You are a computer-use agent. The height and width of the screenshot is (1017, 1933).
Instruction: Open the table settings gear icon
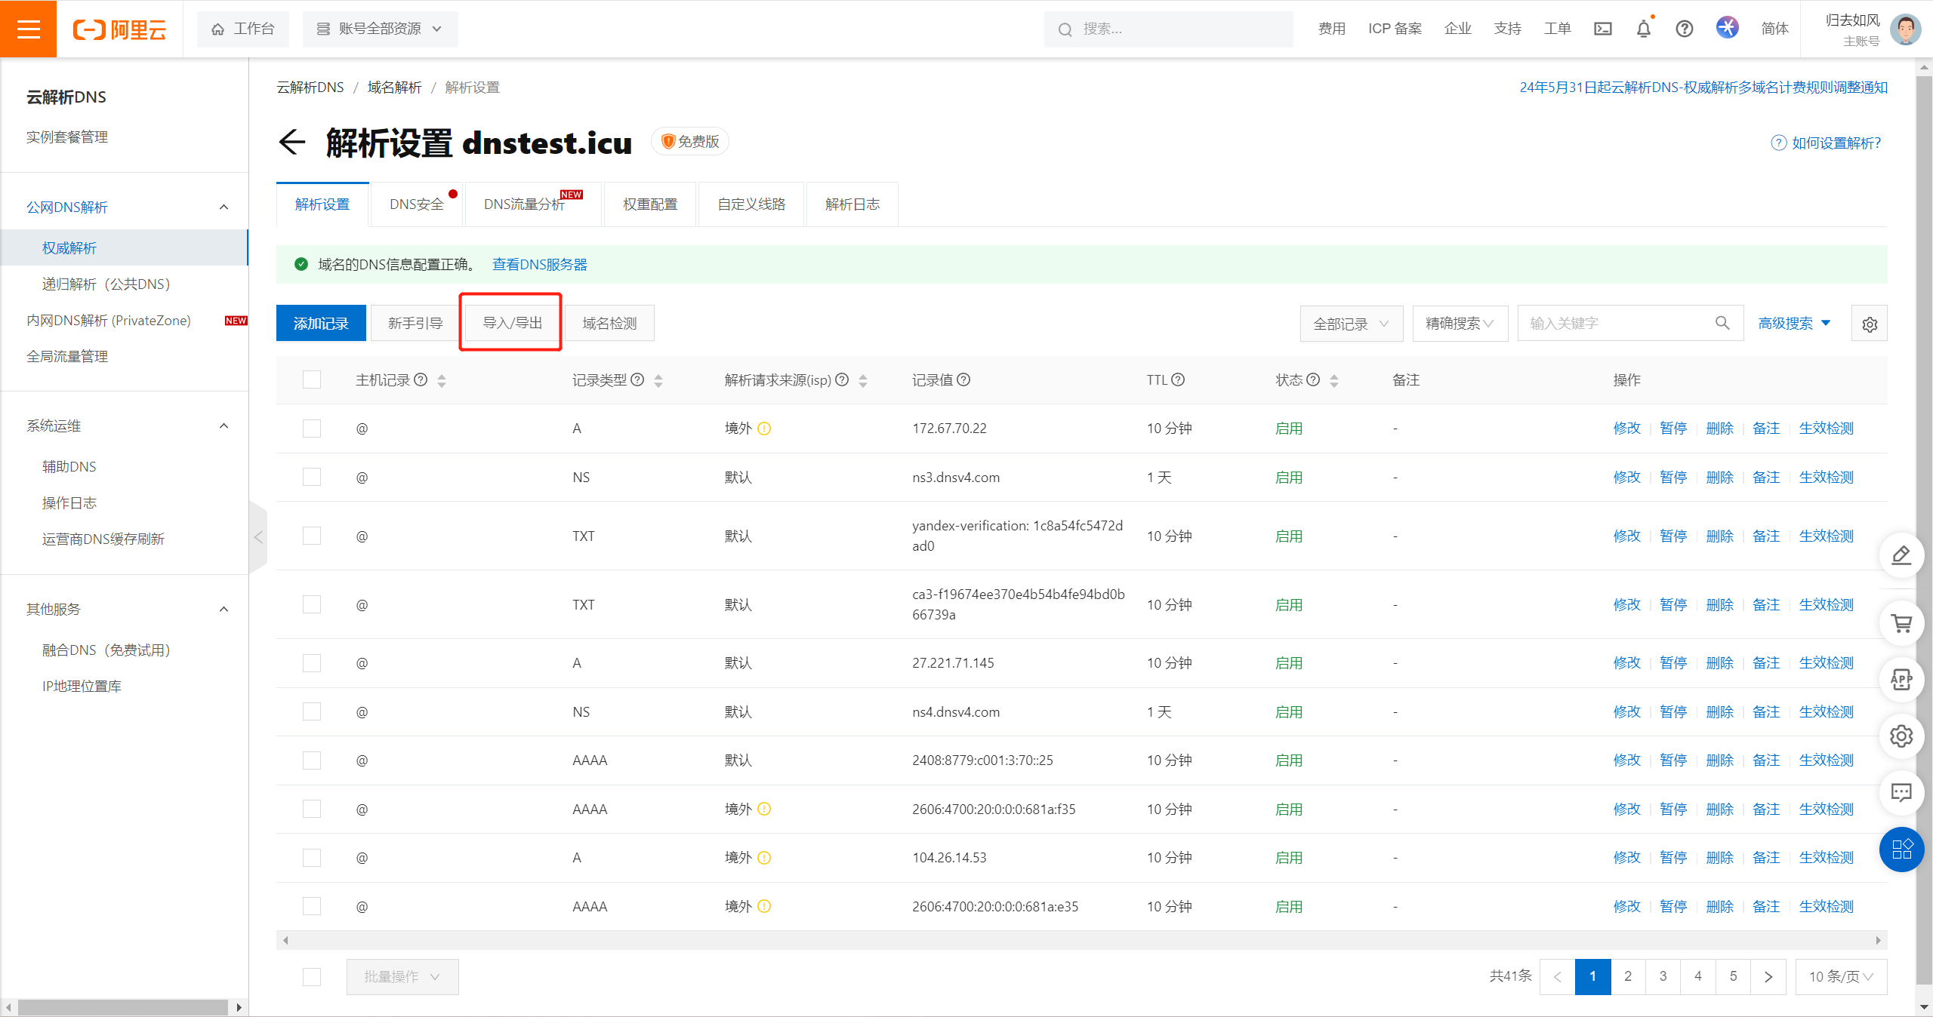pos(1870,324)
